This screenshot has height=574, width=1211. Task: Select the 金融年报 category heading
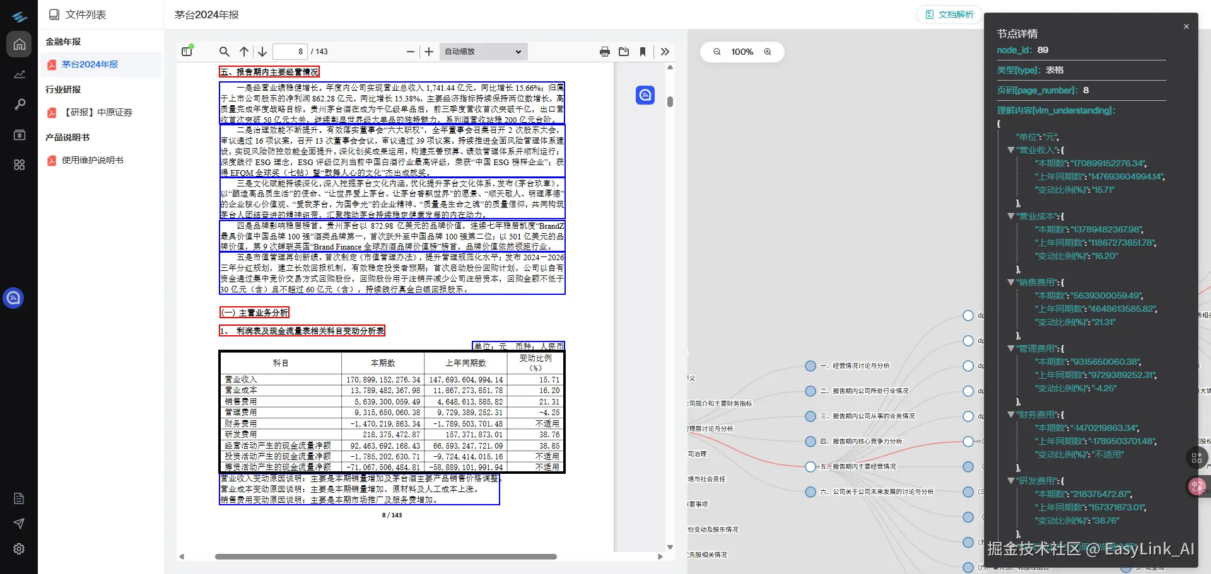click(63, 42)
